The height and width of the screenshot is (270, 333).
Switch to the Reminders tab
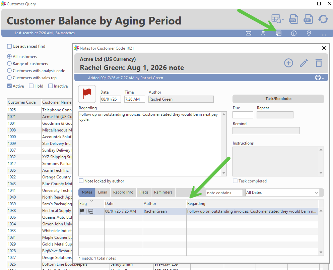click(163, 192)
